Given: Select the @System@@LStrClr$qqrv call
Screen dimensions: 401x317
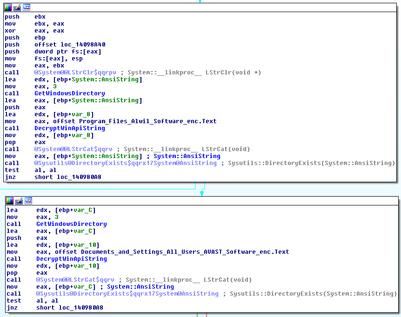Looking at the screenshot, I should 72,72.
